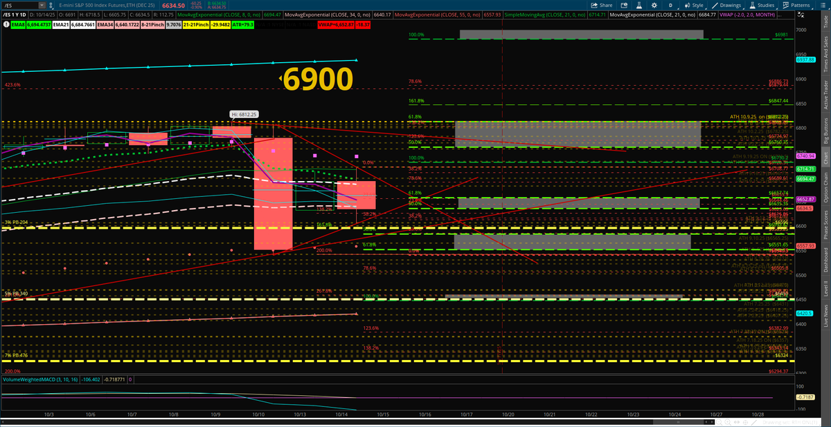Click the /ES 1 Y 1D chart label

[x=14, y=14]
